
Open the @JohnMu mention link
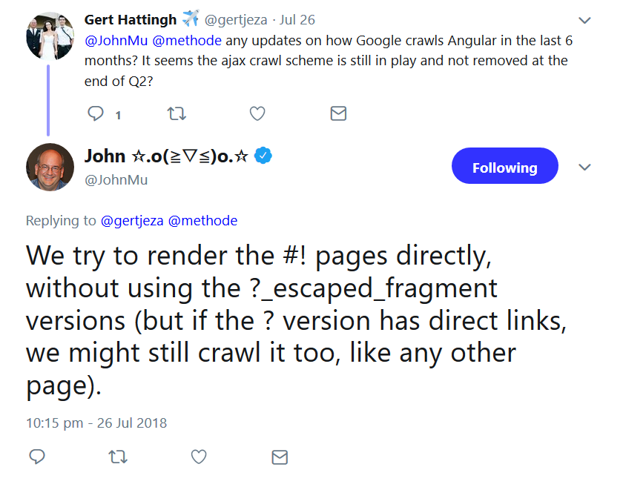(111, 42)
